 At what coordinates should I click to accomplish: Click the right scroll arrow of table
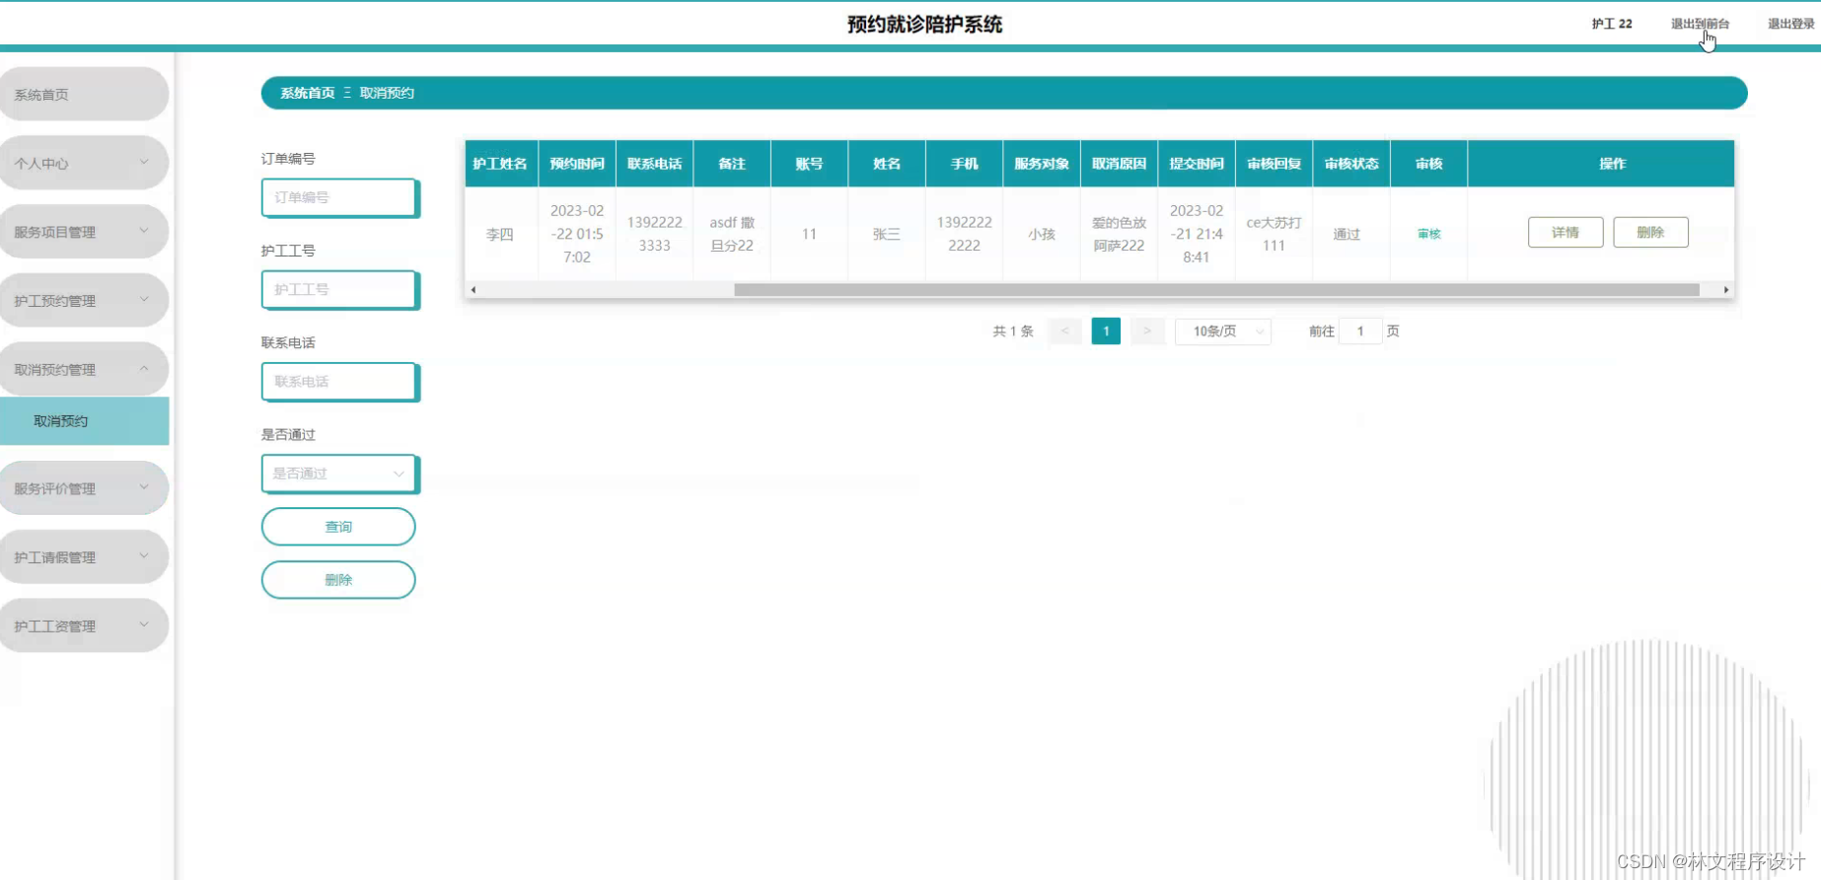click(1725, 290)
